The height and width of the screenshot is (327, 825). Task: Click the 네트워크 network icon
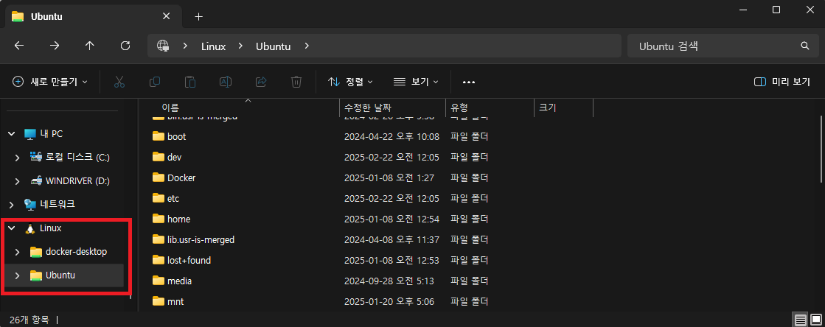[30, 204]
